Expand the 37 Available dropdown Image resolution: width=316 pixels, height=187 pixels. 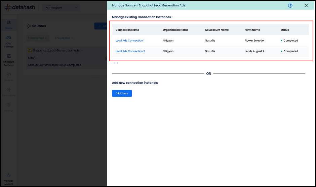coord(64,38)
